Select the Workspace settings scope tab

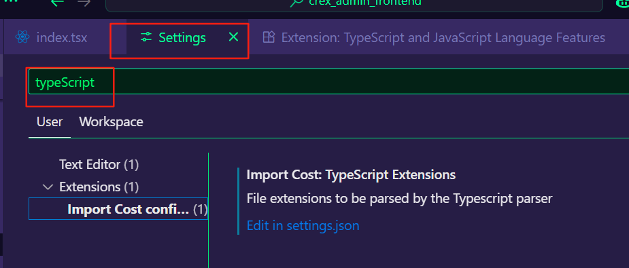pyautogui.click(x=111, y=121)
